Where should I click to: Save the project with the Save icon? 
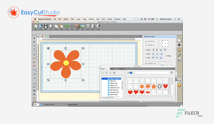click(x=46, y=27)
